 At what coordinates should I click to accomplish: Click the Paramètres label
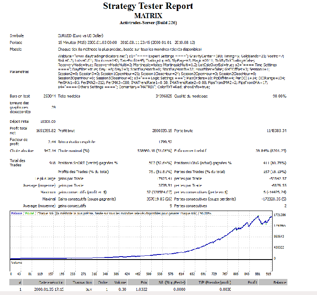click(x=19, y=72)
